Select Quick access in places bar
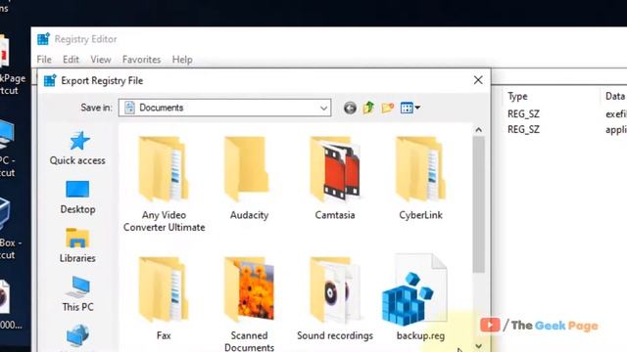The height and width of the screenshot is (352, 627). coord(77,148)
